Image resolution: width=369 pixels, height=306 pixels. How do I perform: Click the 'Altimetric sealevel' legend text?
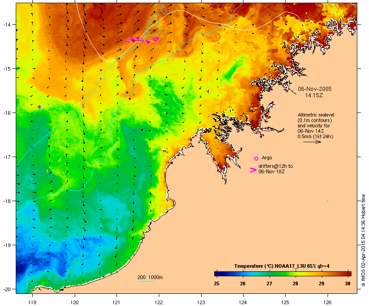click(x=316, y=115)
